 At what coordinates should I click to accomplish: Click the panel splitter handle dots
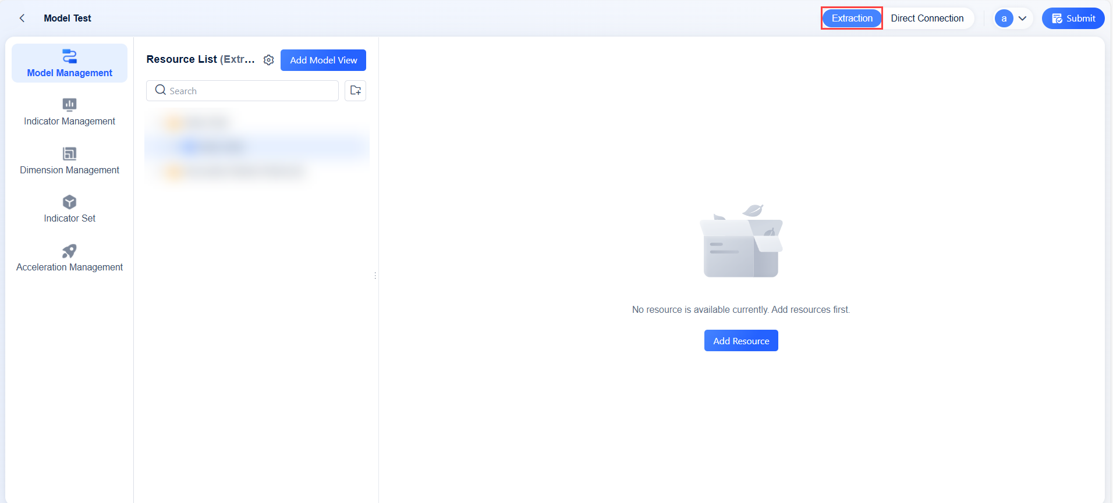point(375,276)
